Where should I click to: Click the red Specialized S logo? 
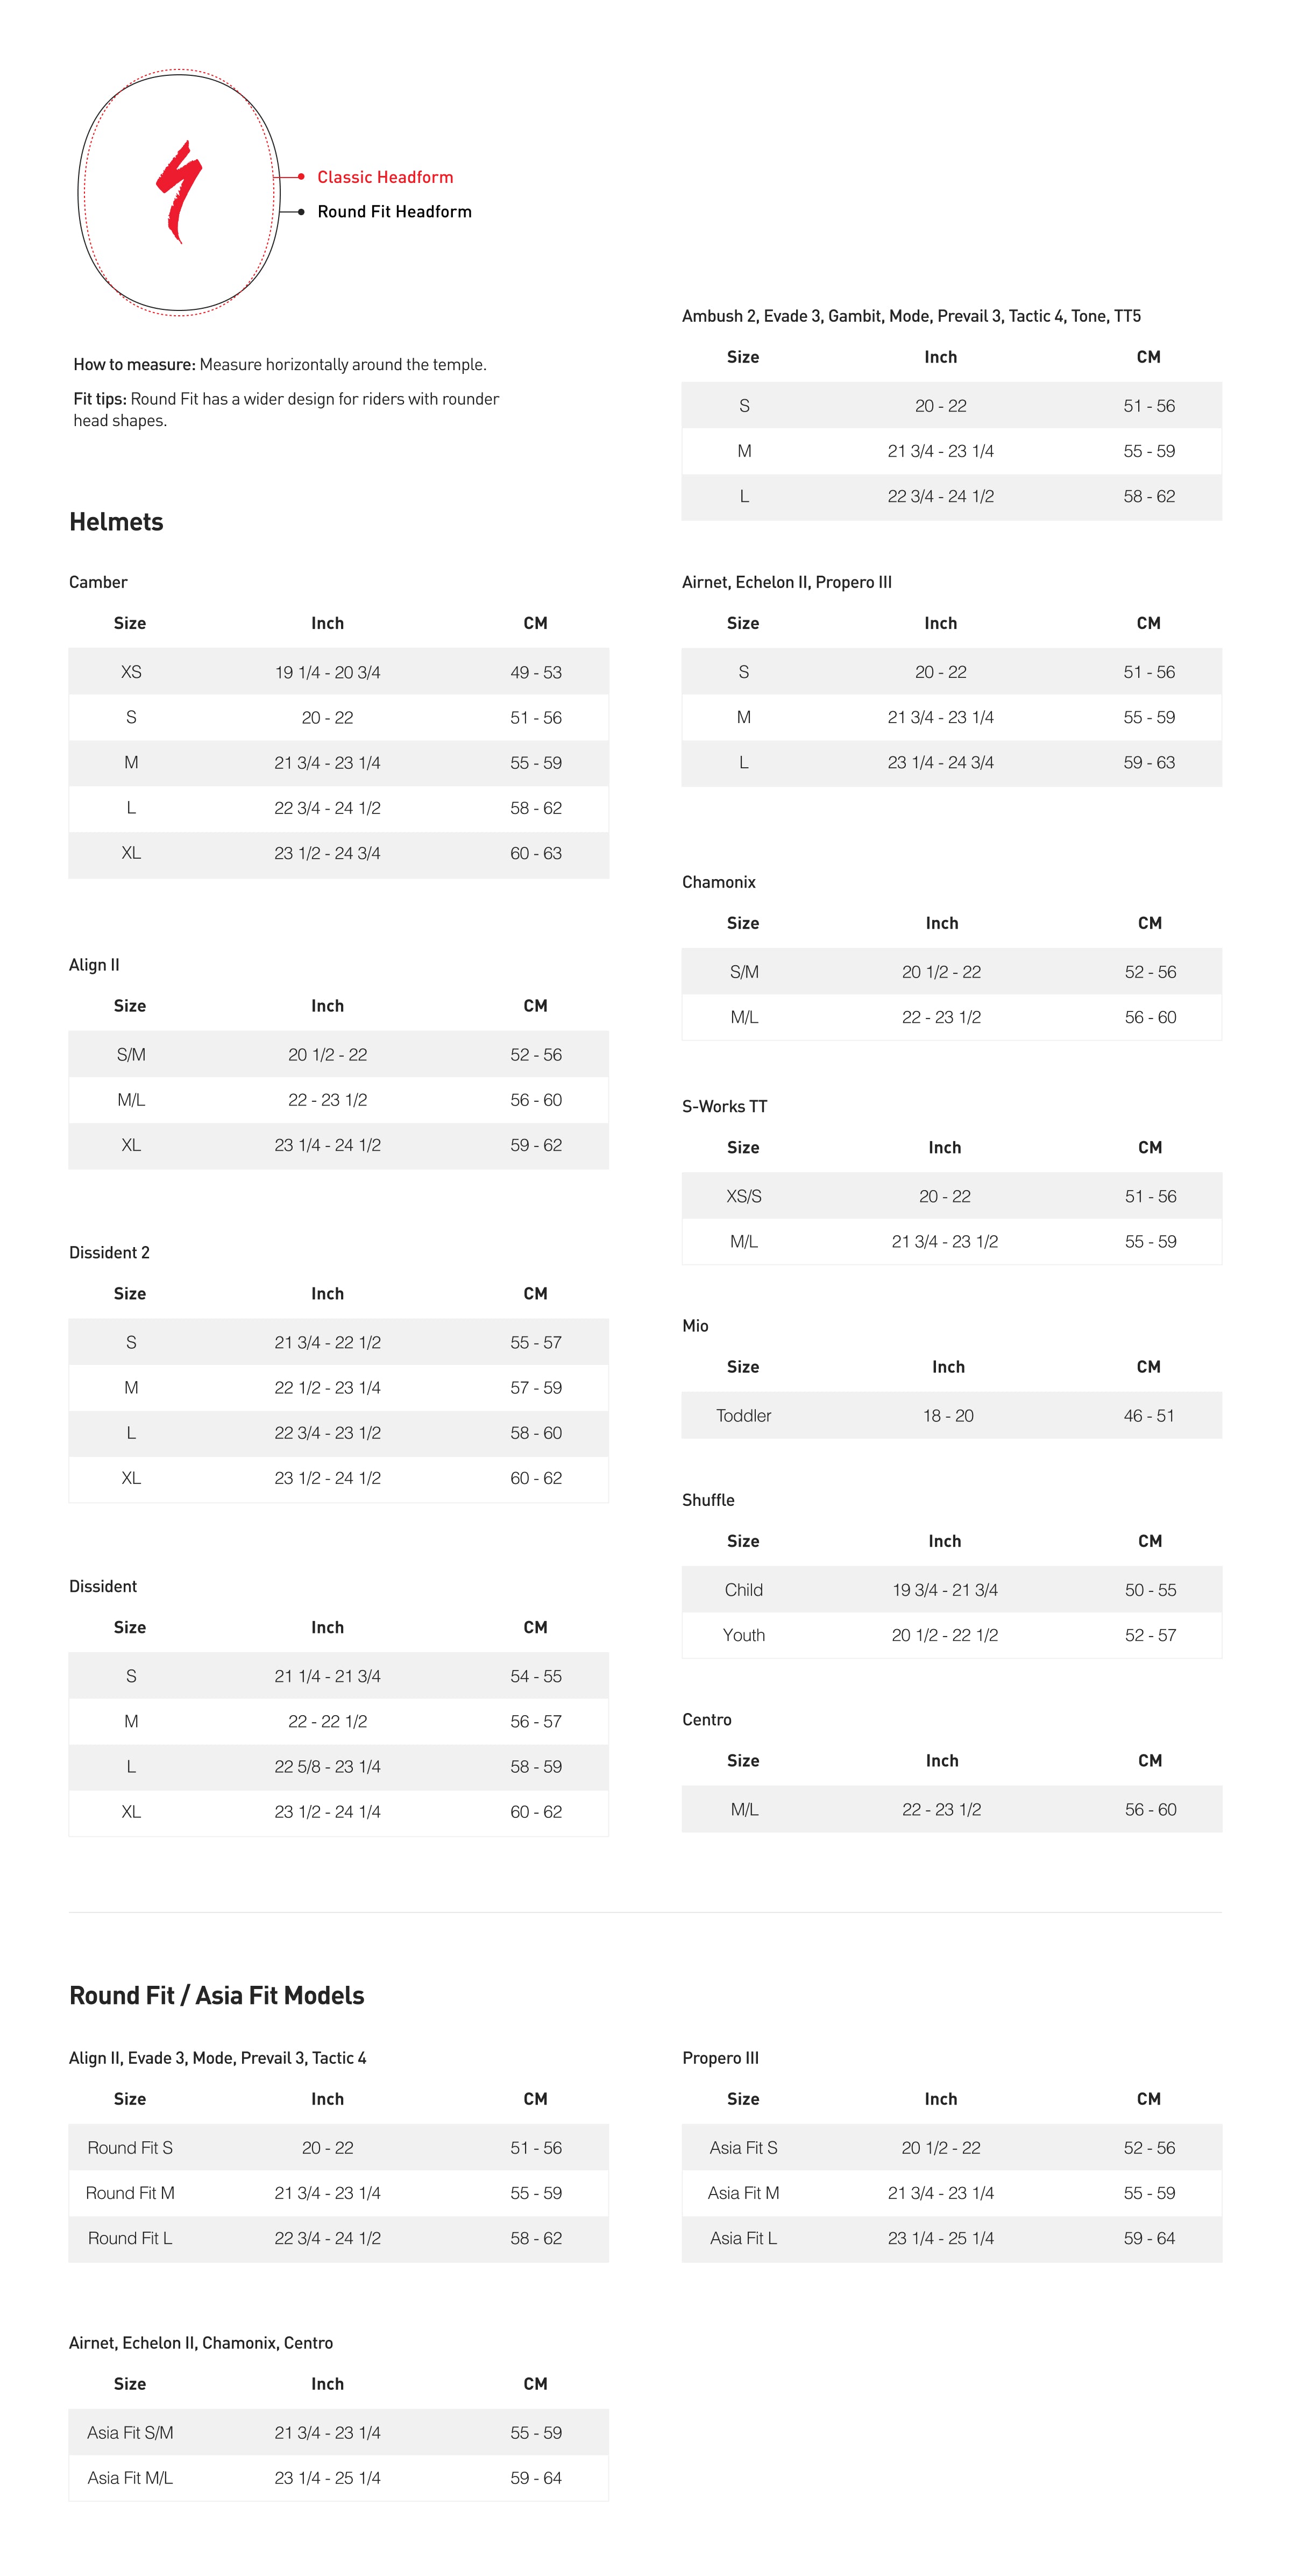179,191
